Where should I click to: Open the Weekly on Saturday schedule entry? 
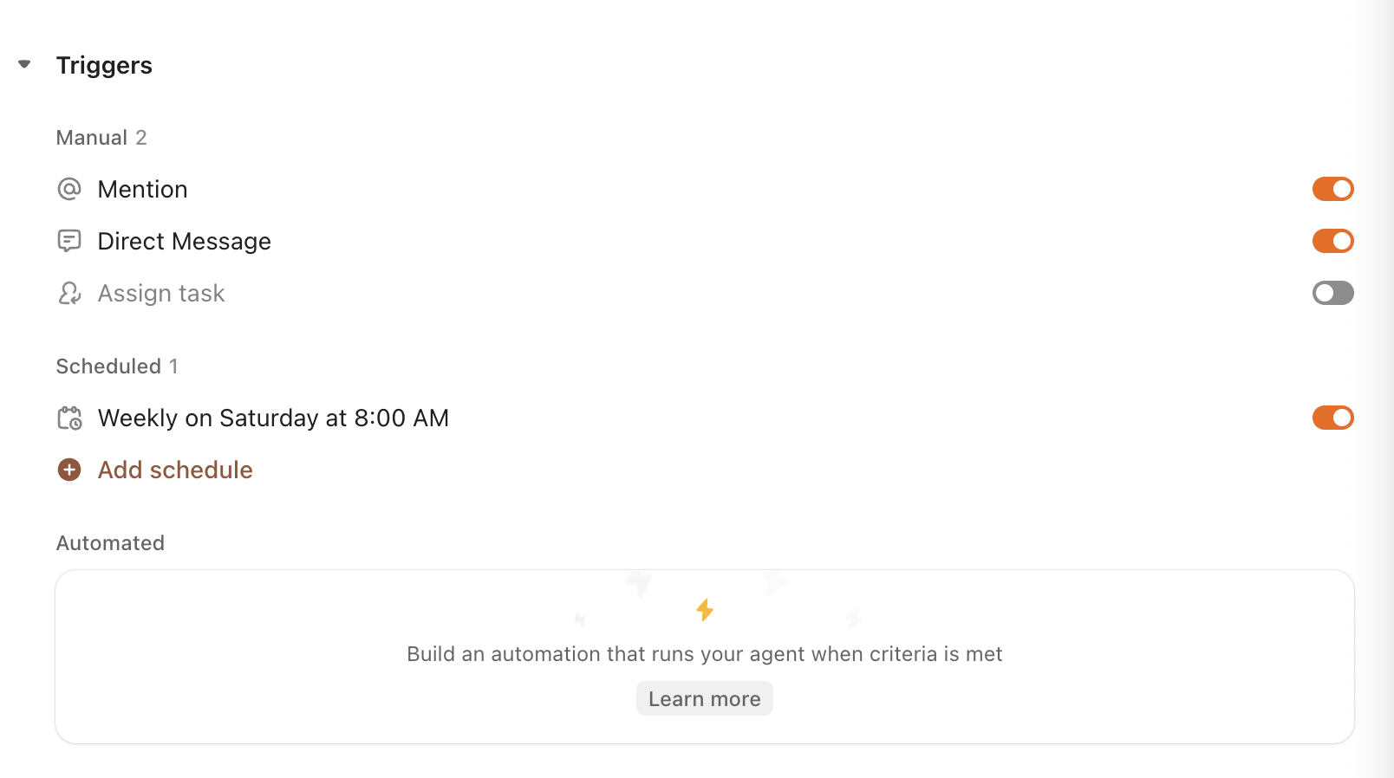click(273, 418)
